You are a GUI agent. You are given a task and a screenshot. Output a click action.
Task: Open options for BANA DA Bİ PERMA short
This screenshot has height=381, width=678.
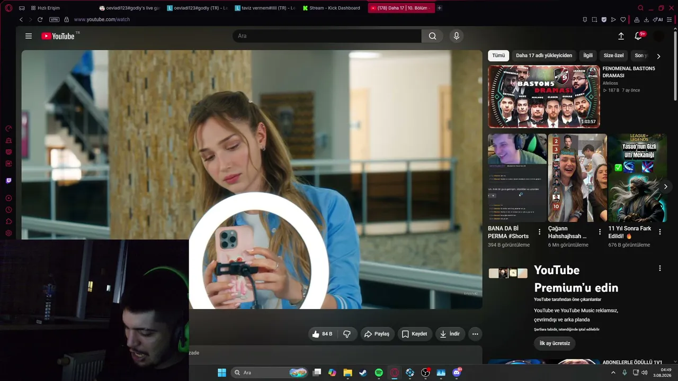click(x=539, y=232)
